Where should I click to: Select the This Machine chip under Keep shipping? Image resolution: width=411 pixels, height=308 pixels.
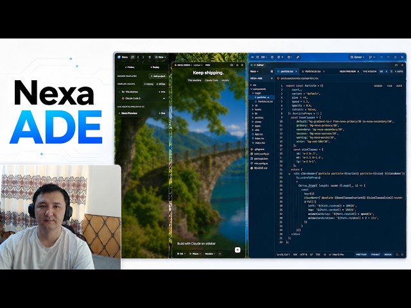[x=194, y=80]
